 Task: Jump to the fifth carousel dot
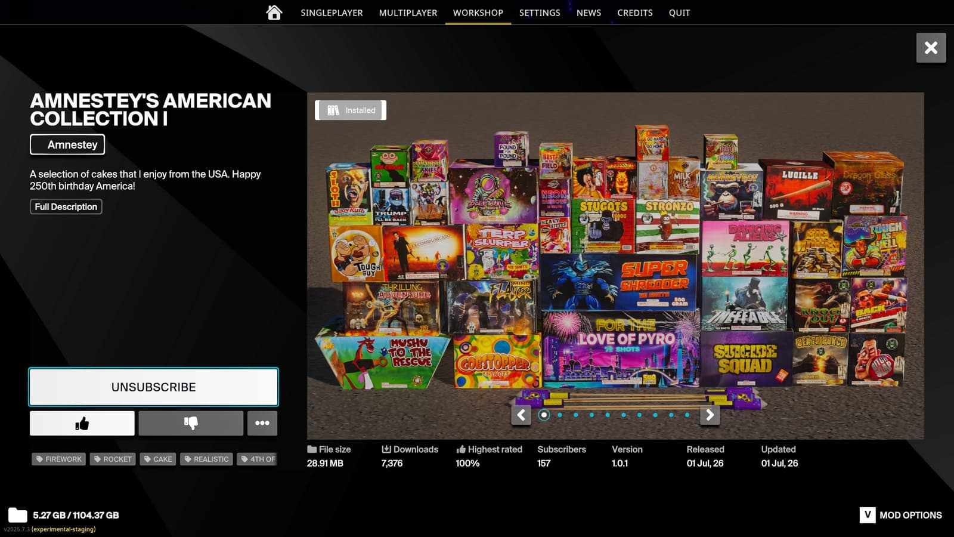pos(608,415)
